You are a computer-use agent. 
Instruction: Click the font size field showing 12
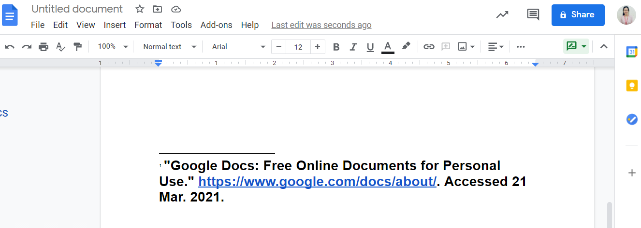(x=298, y=47)
